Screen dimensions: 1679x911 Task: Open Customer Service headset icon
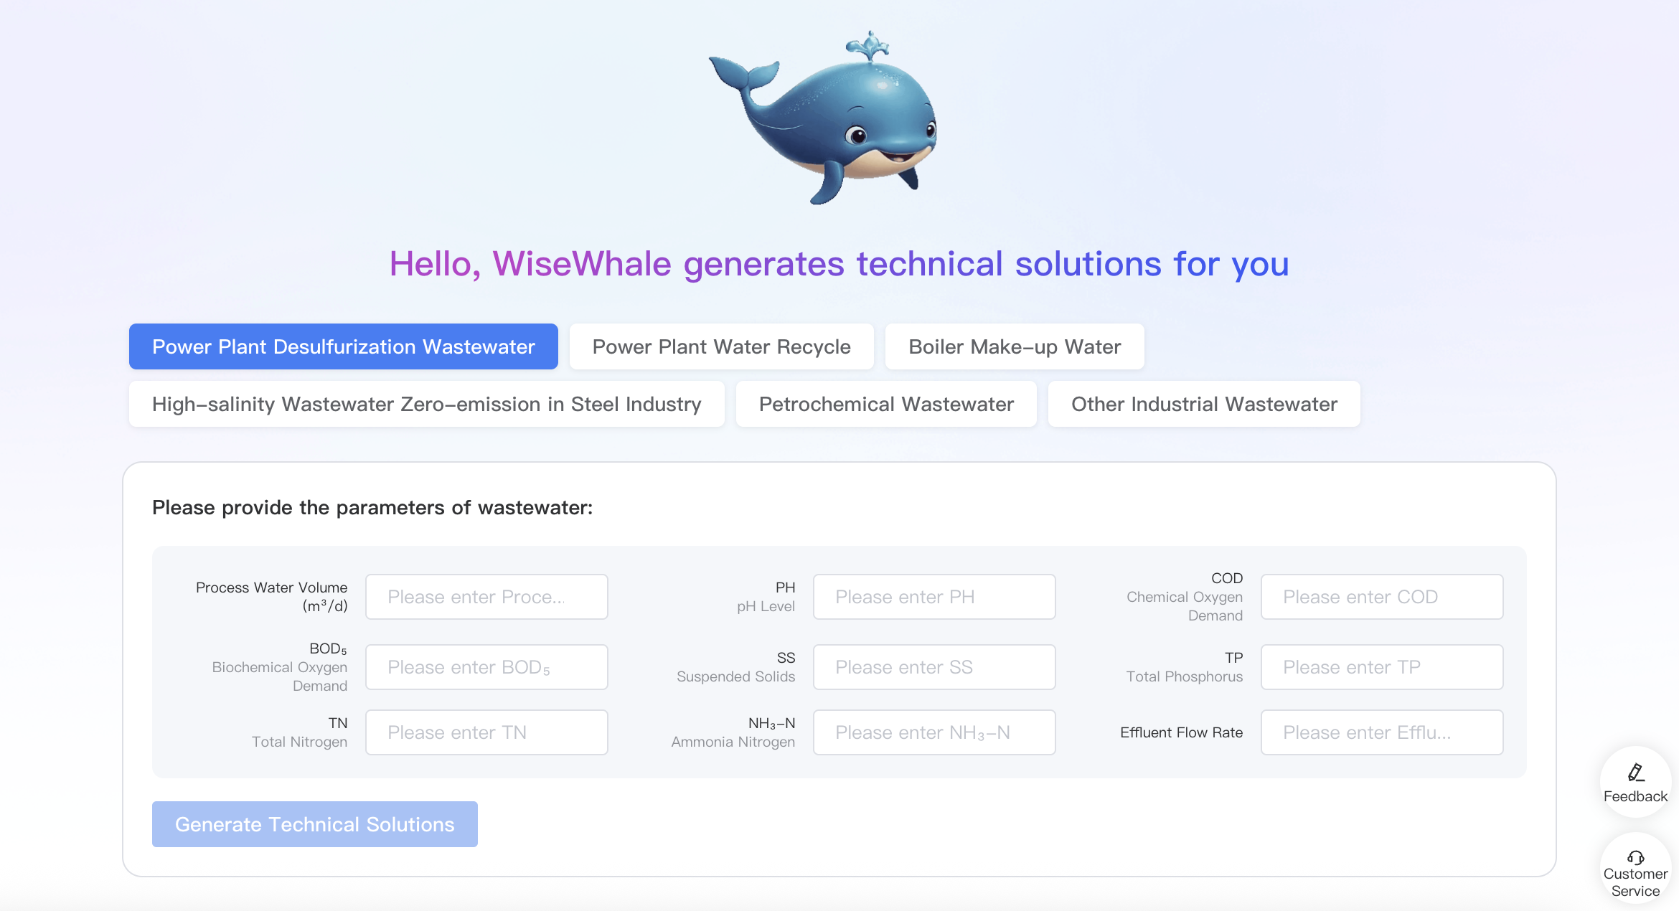coord(1635,857)
